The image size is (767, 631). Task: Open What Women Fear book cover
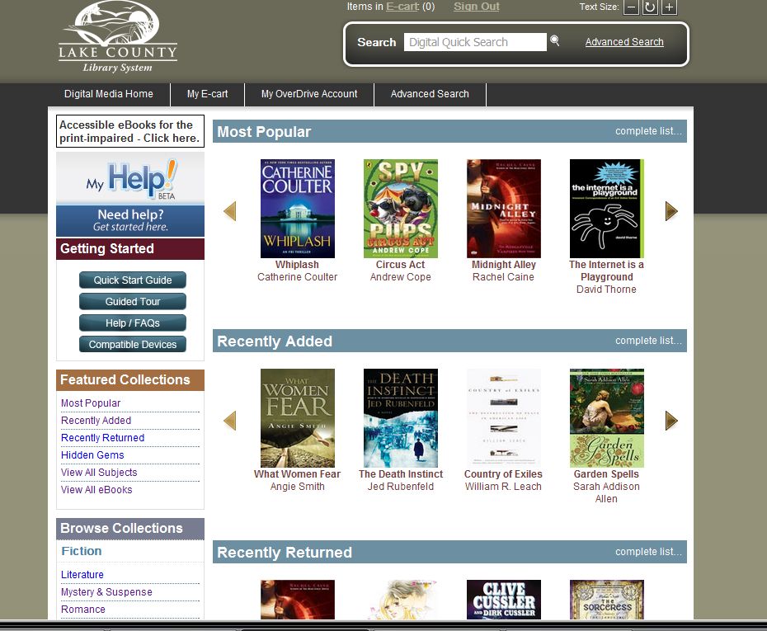pyautogui.click(x=298, y=418)
